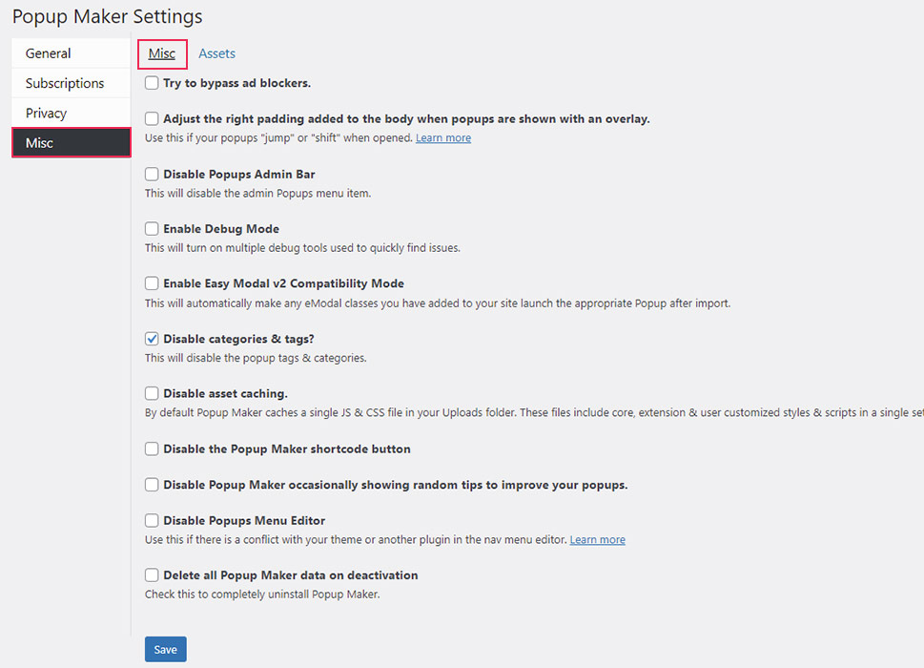Switch to the Assets sub-tab
This screenshot has height=668, width=924.
(x=216, y=53)
